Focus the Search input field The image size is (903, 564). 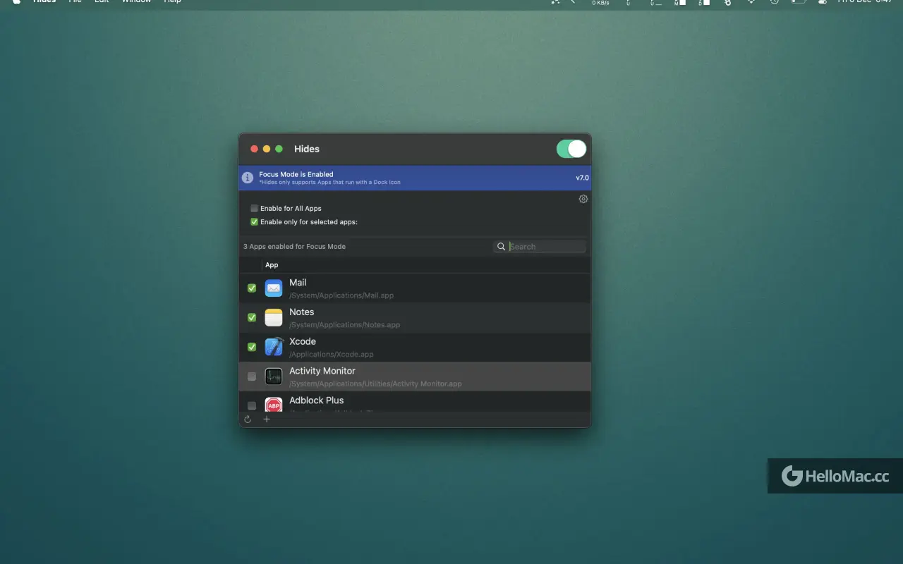pos(540,247)
